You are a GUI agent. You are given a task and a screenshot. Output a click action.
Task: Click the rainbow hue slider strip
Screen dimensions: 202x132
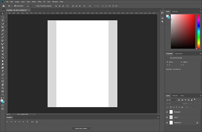pos(199,31)
